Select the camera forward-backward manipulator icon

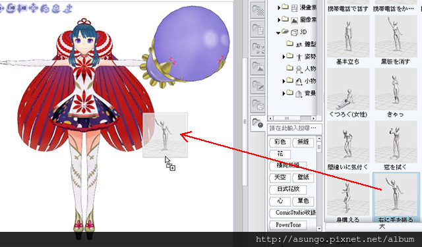coord(22,9)
